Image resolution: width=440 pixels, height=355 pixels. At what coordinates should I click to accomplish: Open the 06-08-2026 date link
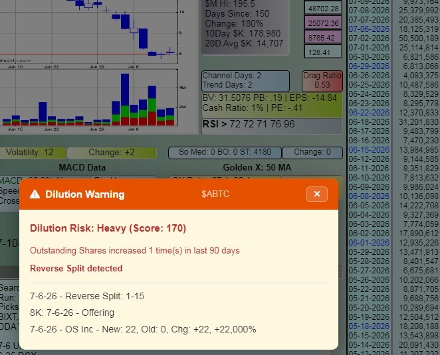[369, 196]
